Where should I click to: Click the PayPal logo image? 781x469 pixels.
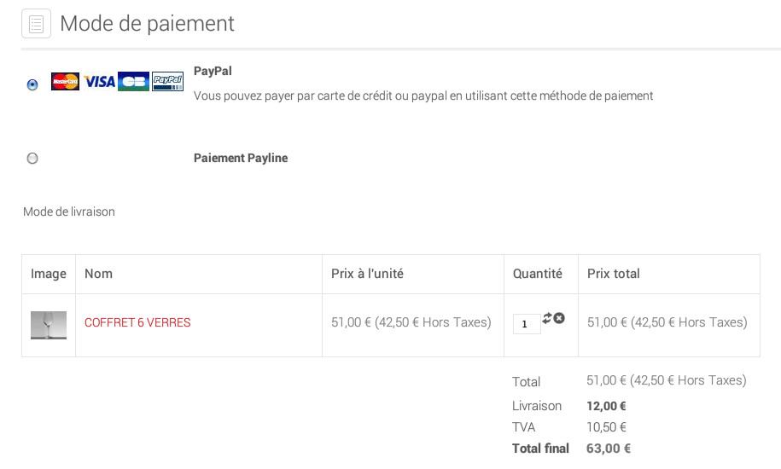point(168,81)
